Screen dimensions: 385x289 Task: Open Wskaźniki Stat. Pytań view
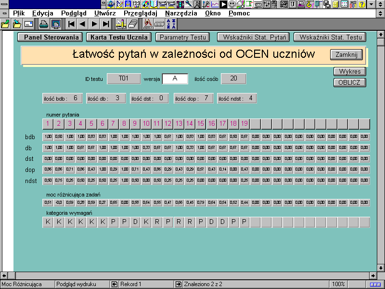coord(255,37)
